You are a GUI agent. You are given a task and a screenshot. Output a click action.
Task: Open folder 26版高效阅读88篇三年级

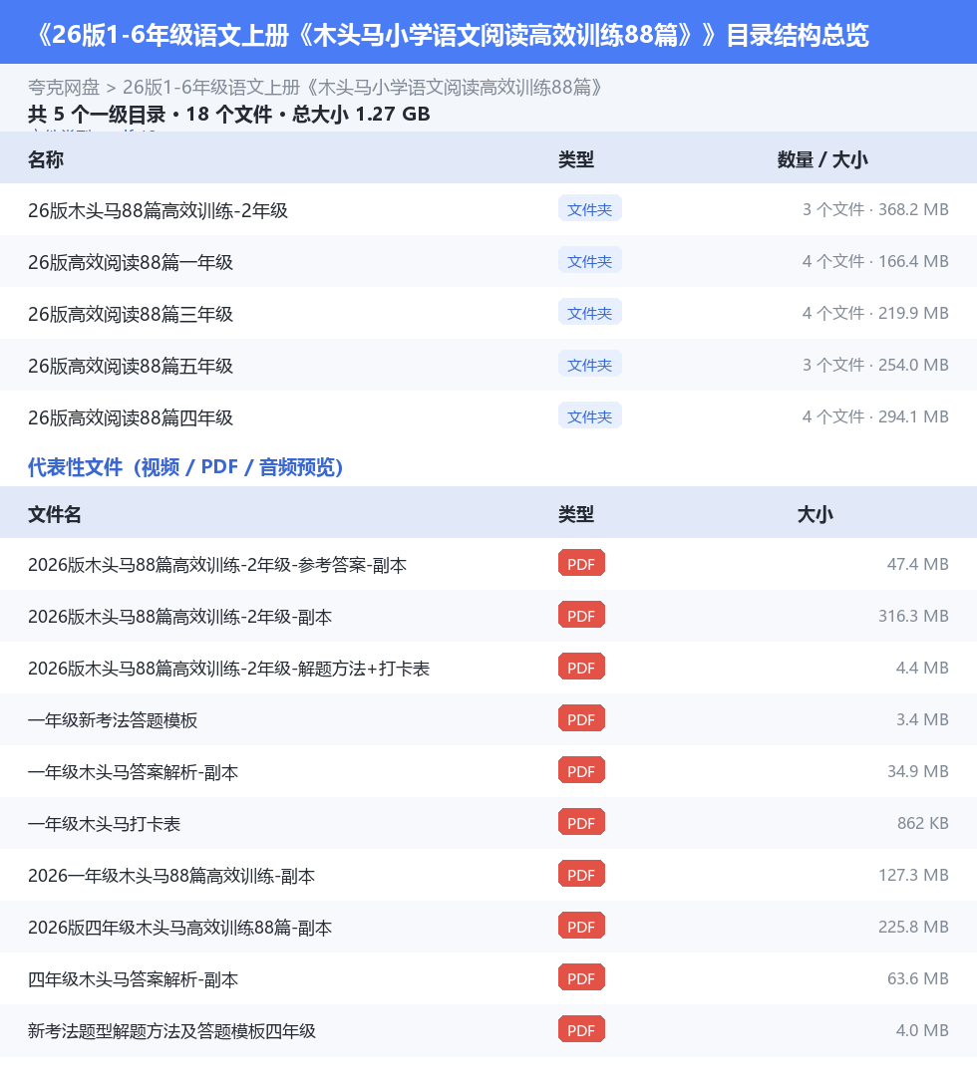[x=131, y=314]
